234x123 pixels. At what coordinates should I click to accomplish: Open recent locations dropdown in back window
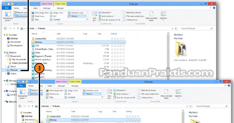click(x=14, y=28)
